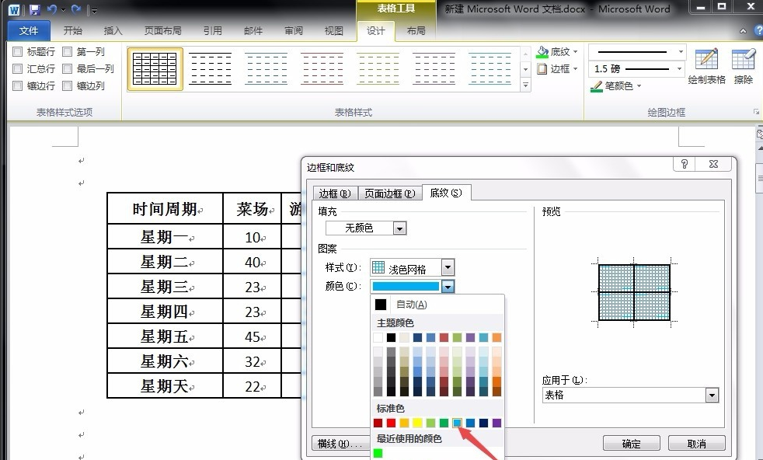Pick the light blue standard color swatch
Viewport: 763px width, 460px height.
click(x=457, y=423)
